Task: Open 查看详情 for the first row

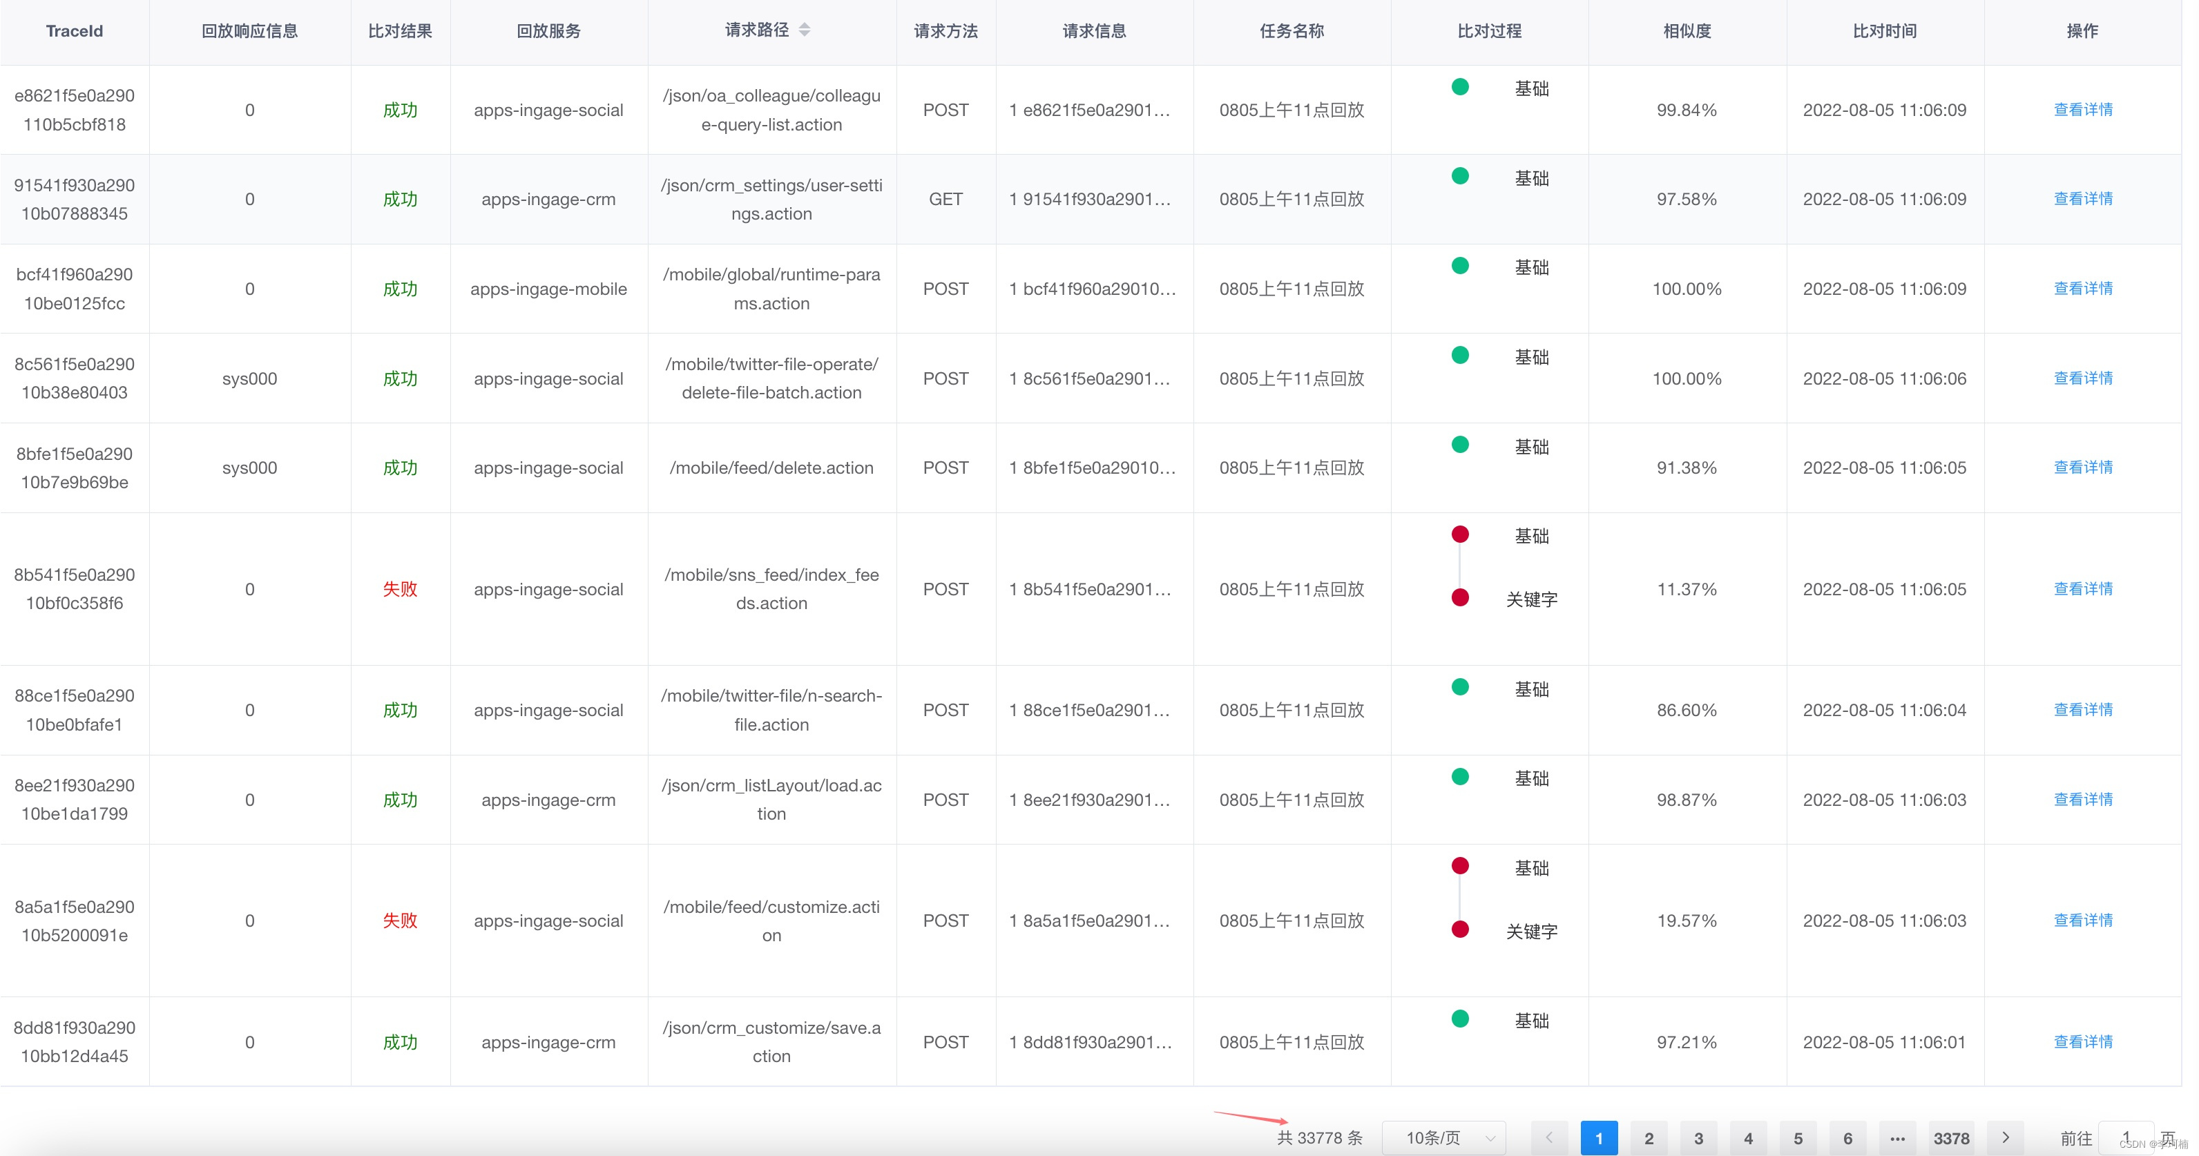Action: (x=2082, y=109)
